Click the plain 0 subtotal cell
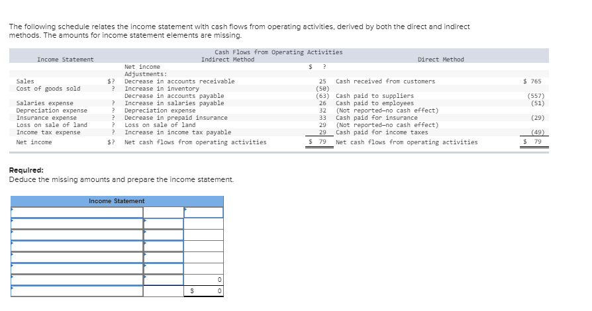592x311 pixels. [x=203, y=280]
